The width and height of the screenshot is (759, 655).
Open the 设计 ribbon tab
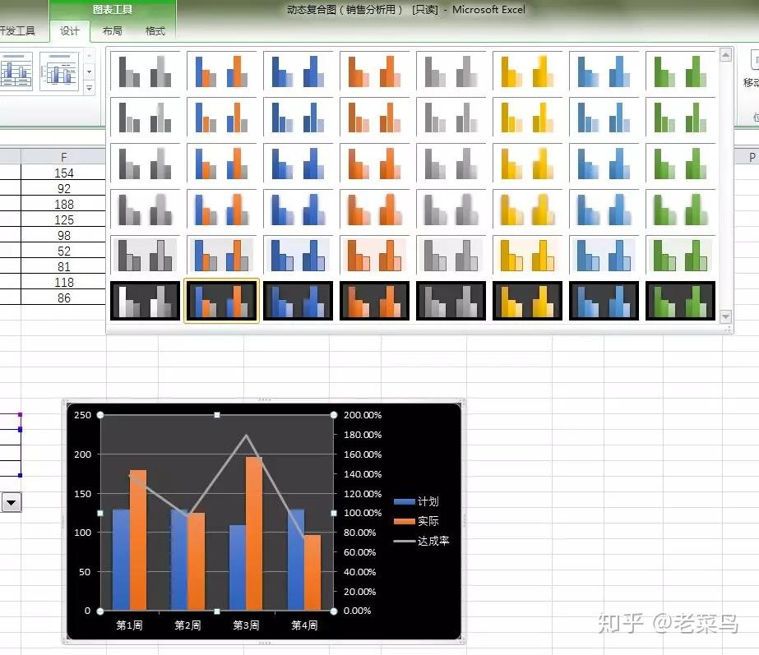69,31
